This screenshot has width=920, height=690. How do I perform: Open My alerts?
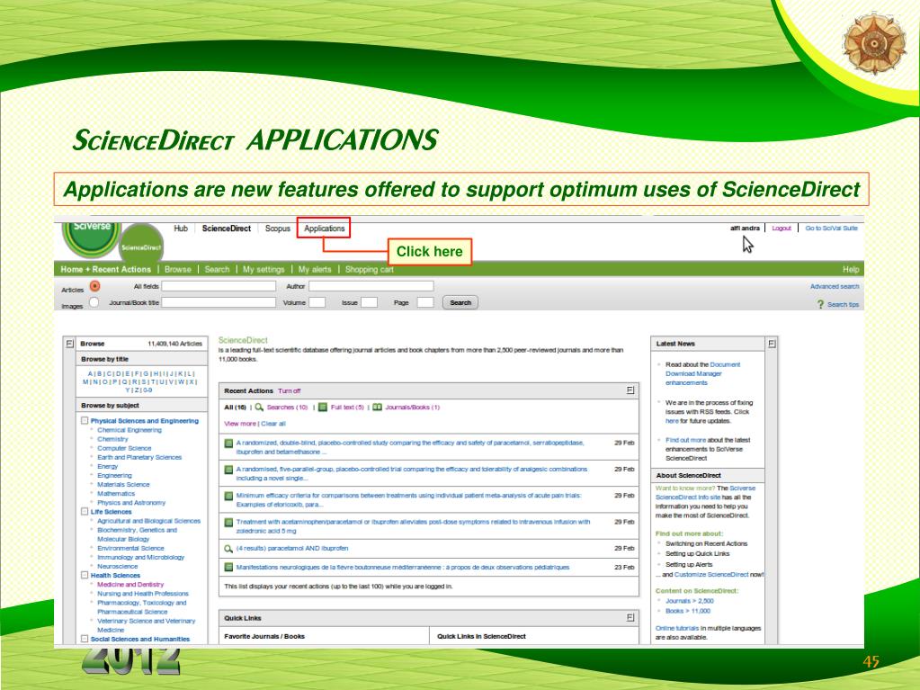point(315,269)
